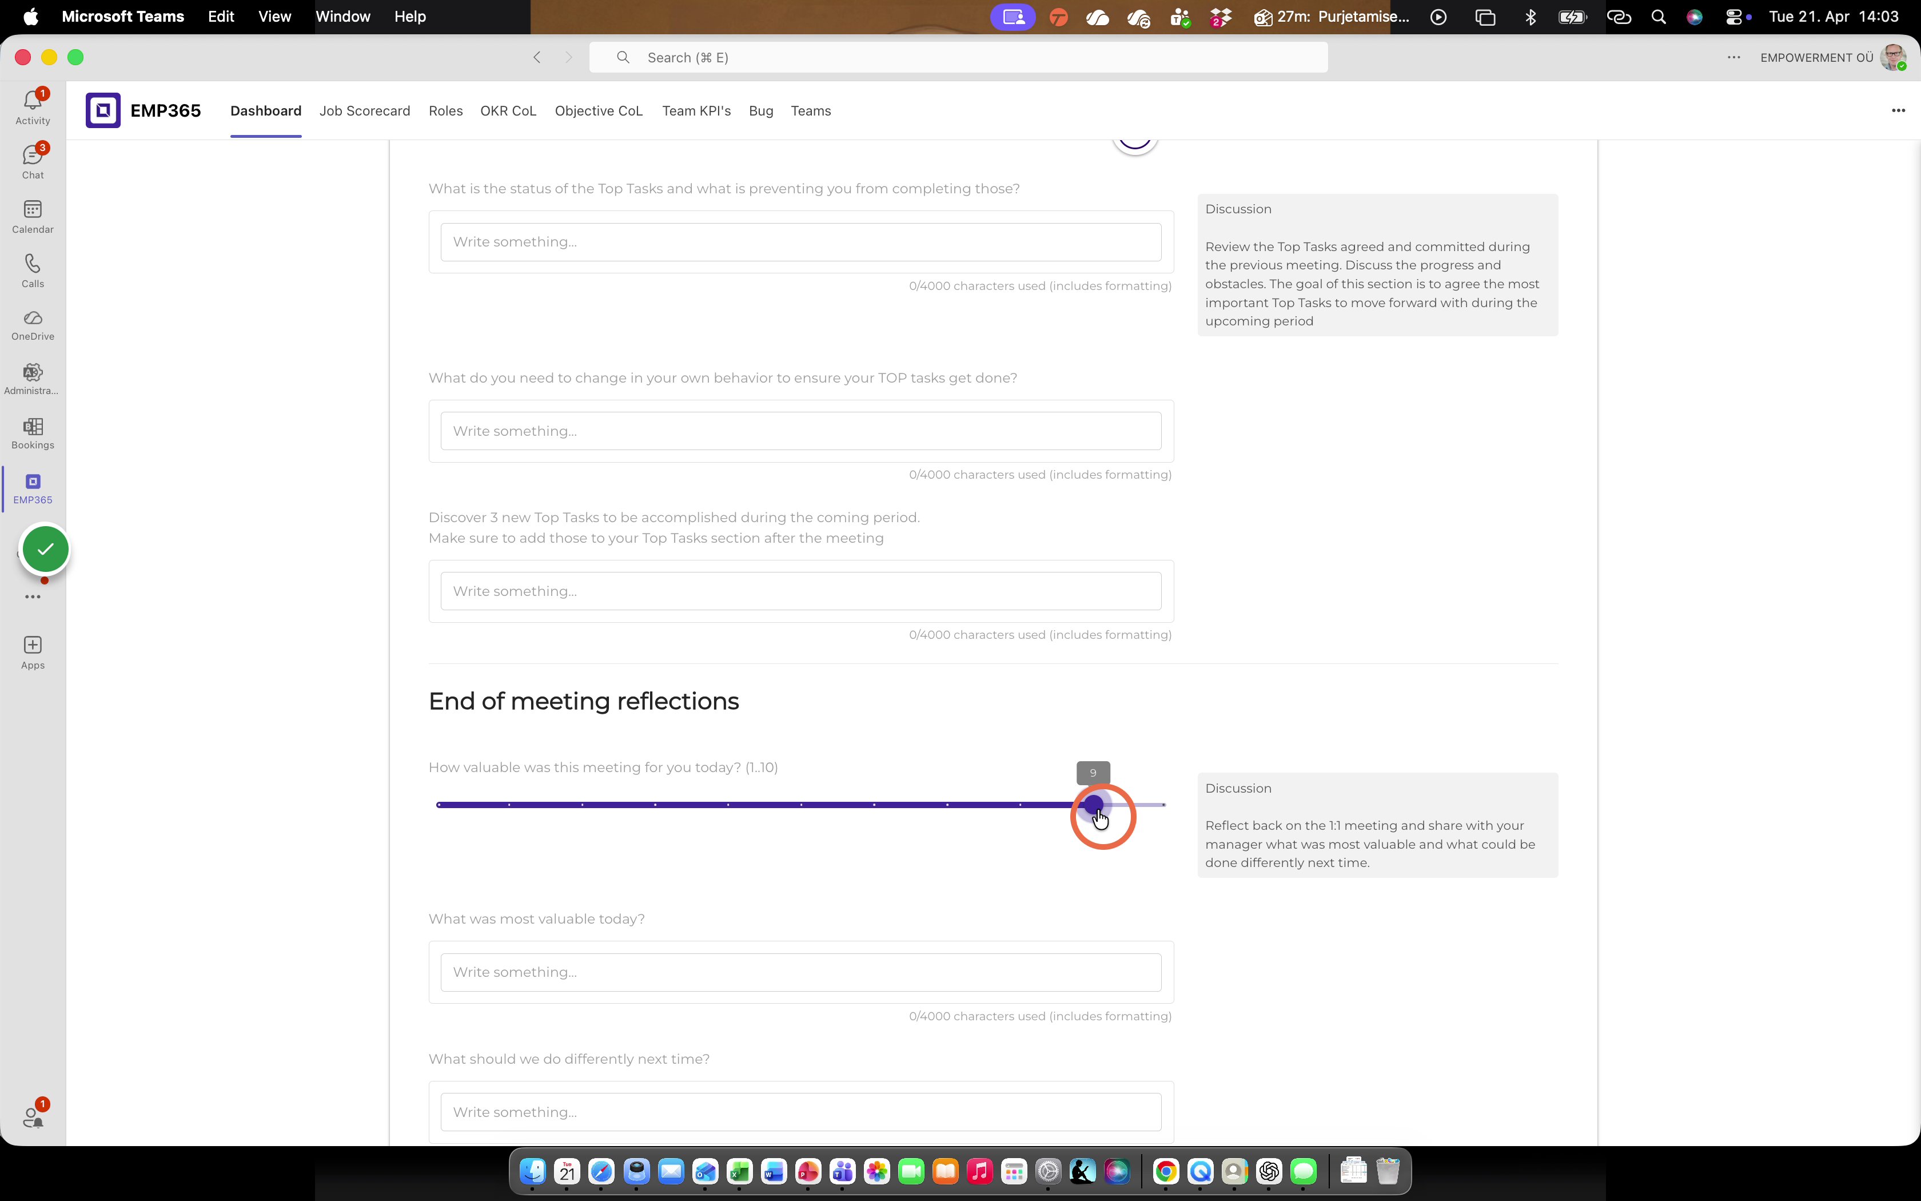Open Google Chrome from the Dock

1165,1171
